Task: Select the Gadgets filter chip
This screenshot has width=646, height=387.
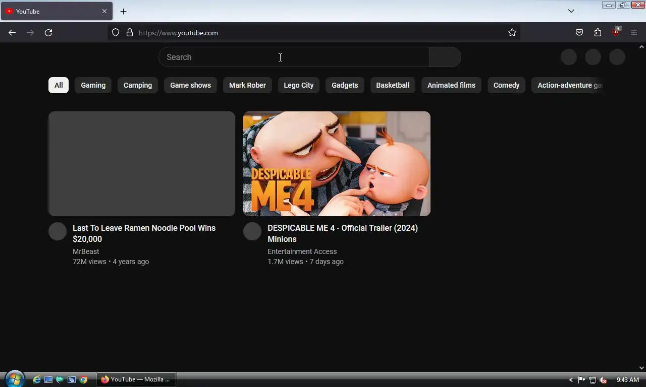Action: coord(345,85)
